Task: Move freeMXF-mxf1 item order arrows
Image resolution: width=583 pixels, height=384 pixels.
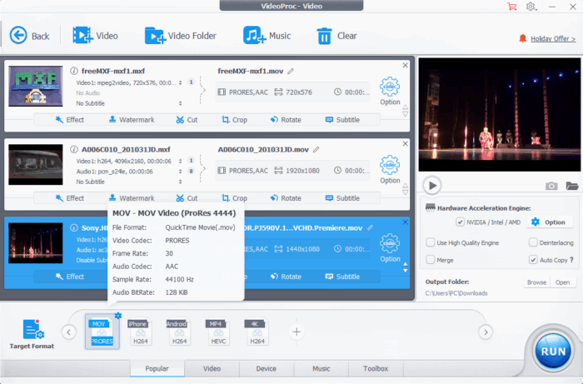Action: [x=406, y=111]
